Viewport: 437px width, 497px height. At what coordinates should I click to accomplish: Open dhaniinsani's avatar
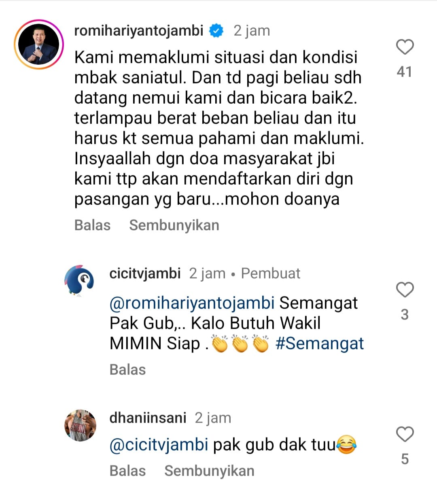pyautogui.click(x=81, y=425)
